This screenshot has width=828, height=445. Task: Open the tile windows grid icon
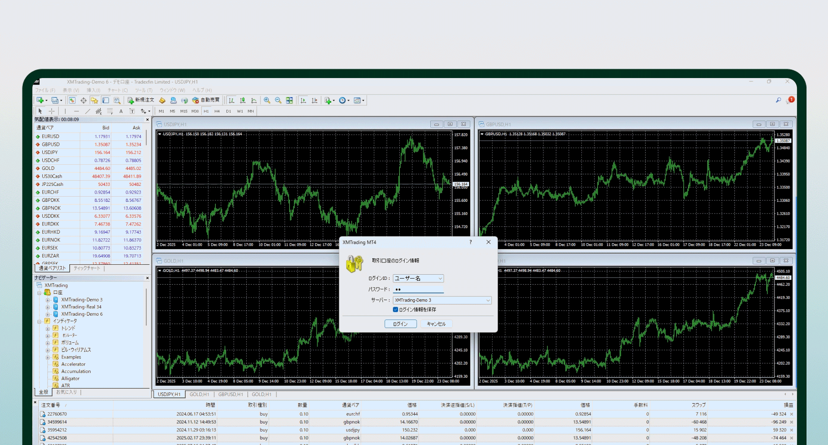coord(289,100)
